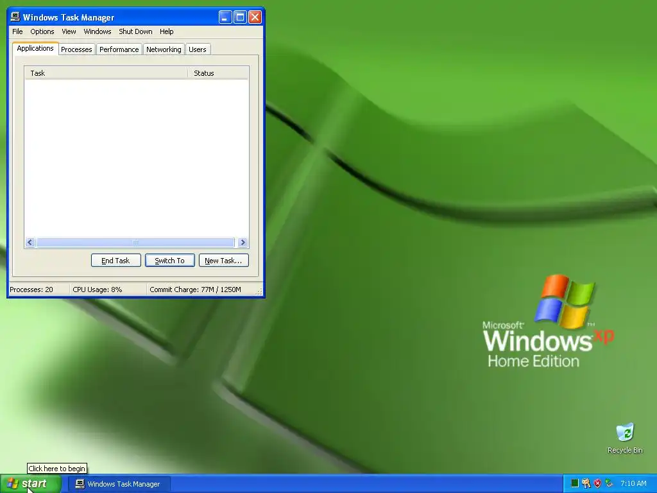Open the Windows menu
Image resolution: width=657 pixels, height=493 pixels.
click(x=98, y=31)
